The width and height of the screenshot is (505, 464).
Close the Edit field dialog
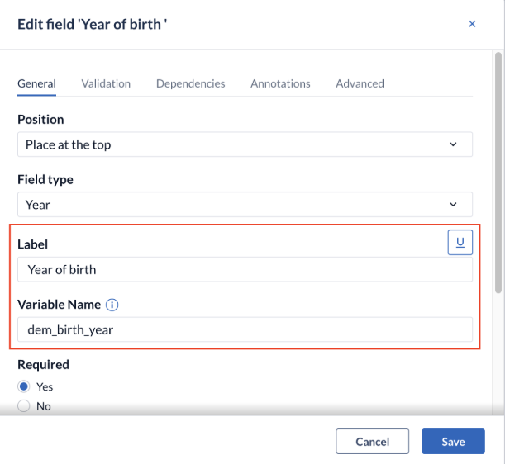pos(472,24)
